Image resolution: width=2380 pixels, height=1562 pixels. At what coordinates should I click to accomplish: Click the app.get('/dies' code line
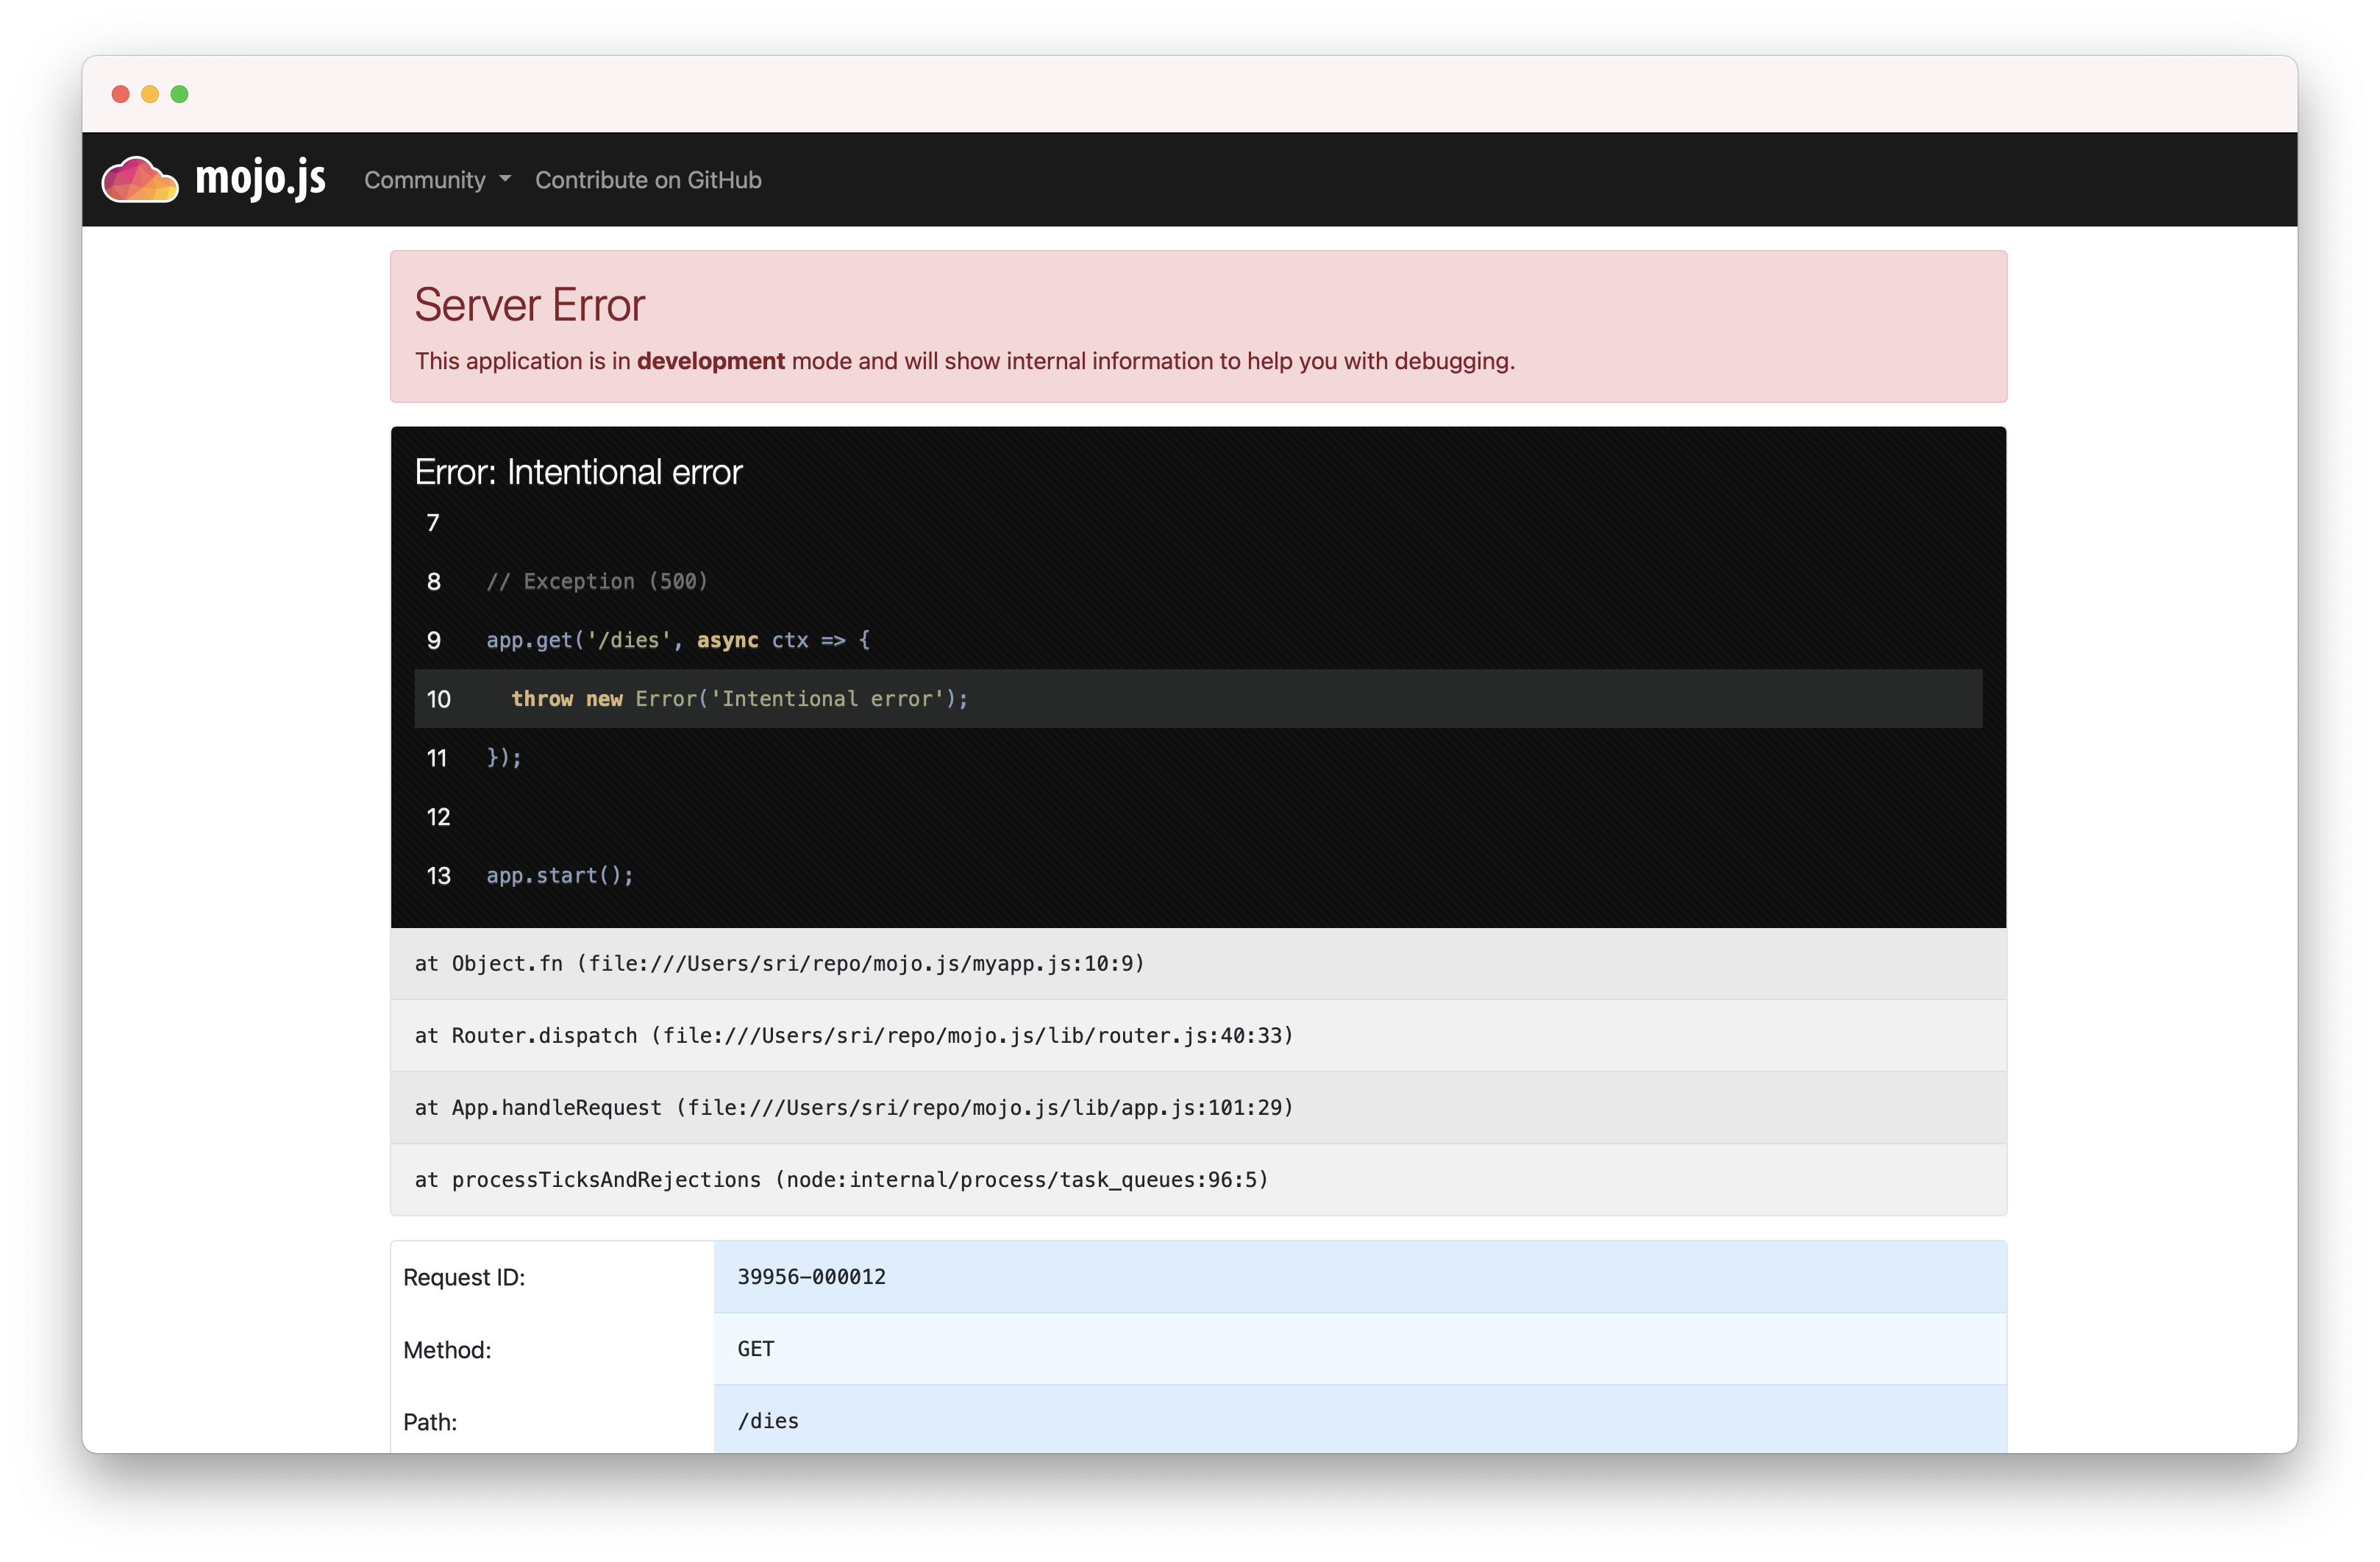click(678, 640)
